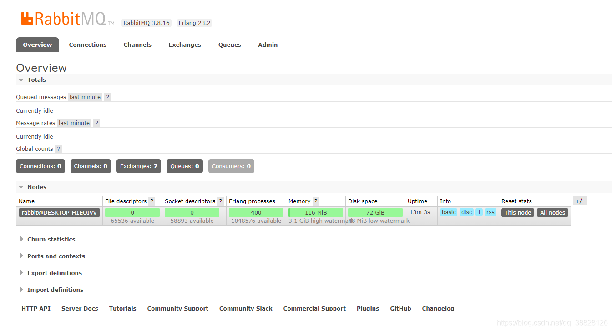Viewport: 612px width, 331px height.
Task: Open the Community Slack link
Action: pos(246,308)
